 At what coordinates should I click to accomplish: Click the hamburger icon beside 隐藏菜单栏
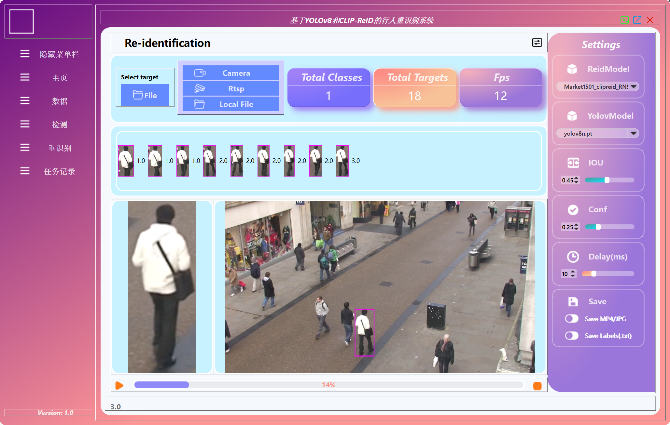(x=25, y=54)
